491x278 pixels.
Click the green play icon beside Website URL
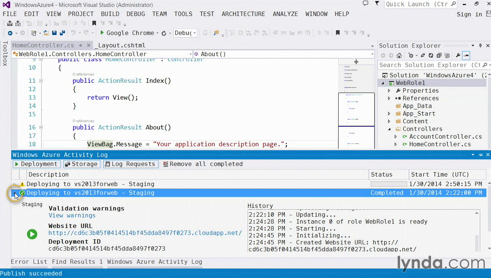[x=32, y=234]
